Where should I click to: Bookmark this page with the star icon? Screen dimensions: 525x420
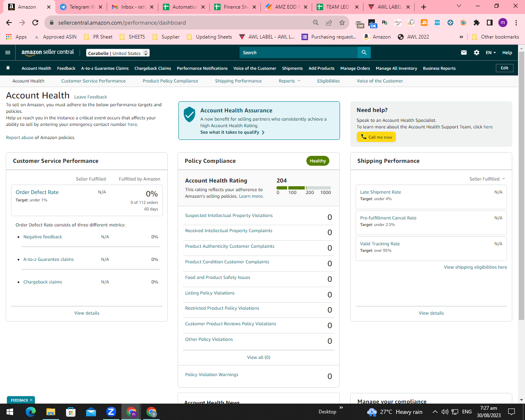pyautogui.click(x=342, y=23)
